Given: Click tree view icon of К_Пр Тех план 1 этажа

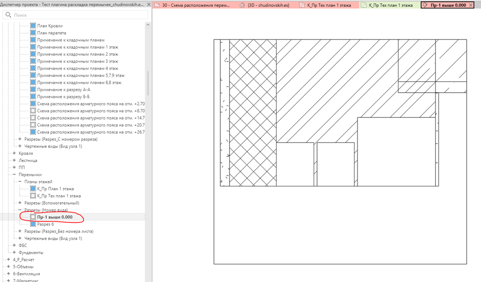Looking at the screenshot, I should pyautogui.click(x=33, y=196).
